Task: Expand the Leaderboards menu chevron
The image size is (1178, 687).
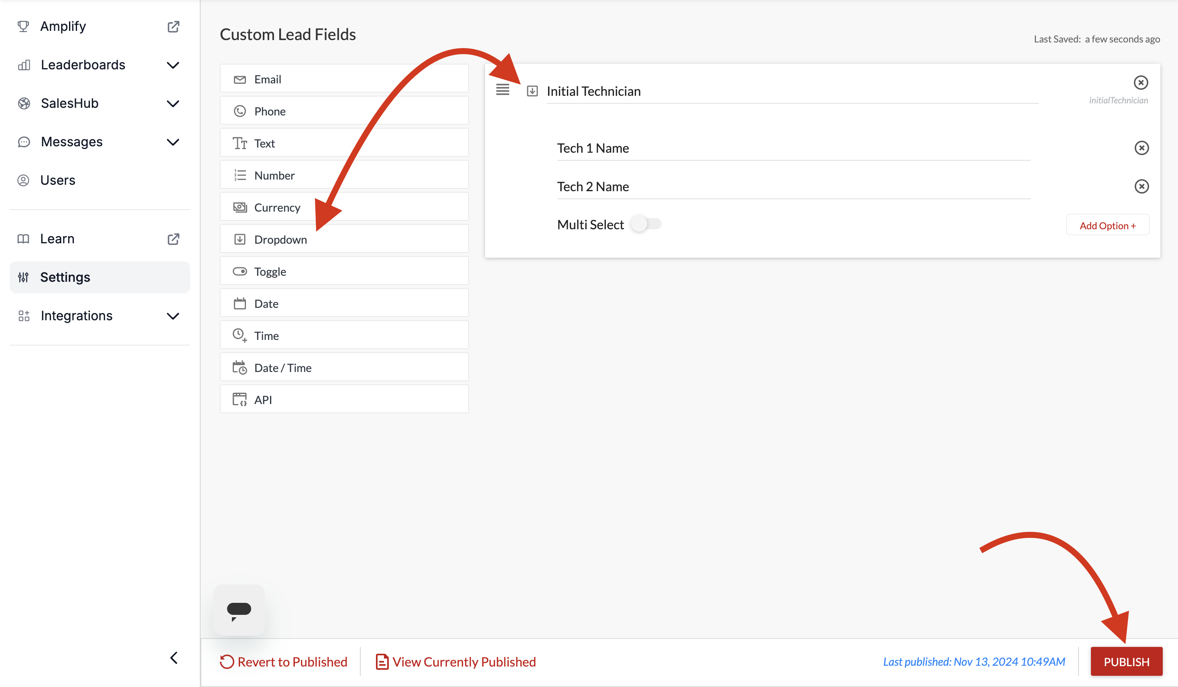Action: [x=173, y=65]
